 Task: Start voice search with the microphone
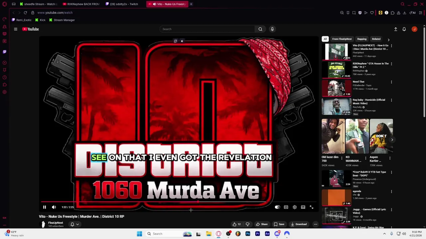point(272,29)
